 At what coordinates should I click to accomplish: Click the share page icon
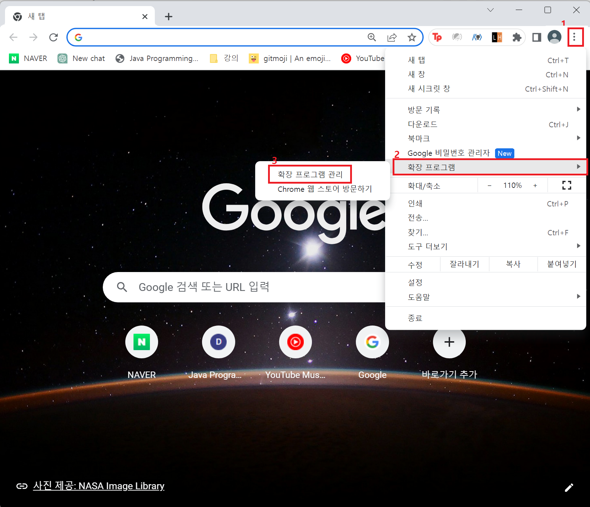click(x=392, y=37)
